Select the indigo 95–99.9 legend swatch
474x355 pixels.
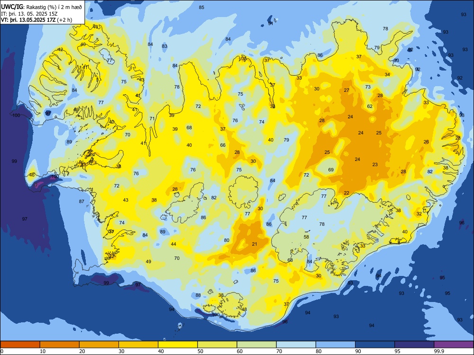[x=414, y=345]
